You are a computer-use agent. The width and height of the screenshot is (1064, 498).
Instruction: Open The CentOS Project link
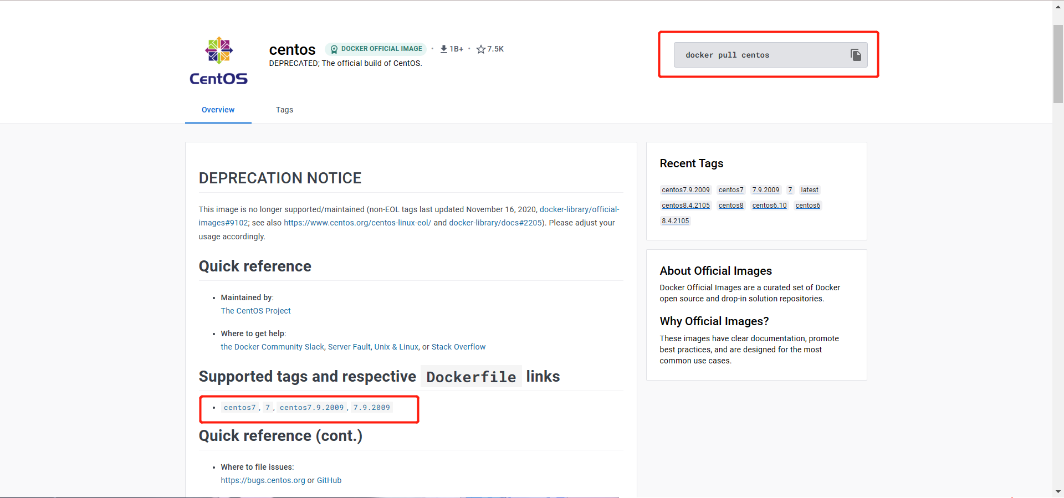tap(255, 311)
